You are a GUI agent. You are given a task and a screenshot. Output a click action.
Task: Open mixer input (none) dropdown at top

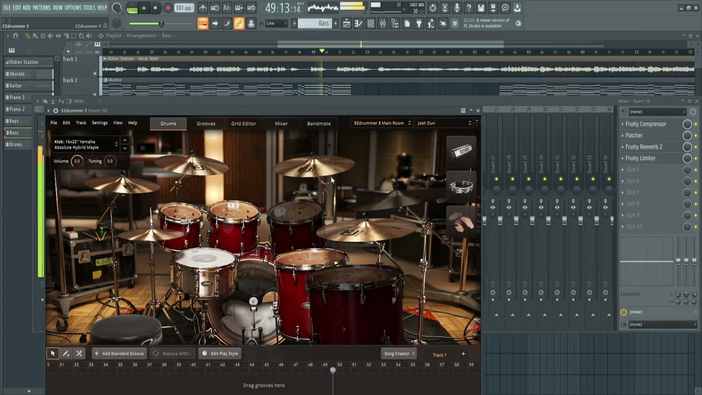[657, 111]
